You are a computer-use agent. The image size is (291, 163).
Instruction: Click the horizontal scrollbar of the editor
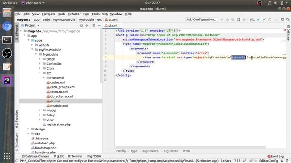click(191, 147)
